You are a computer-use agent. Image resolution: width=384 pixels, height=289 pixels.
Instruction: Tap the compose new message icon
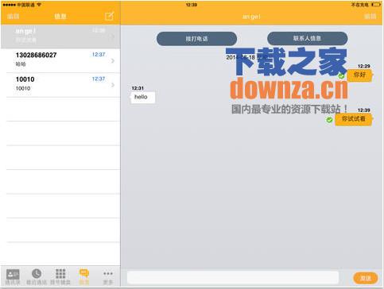coord(109,17)
